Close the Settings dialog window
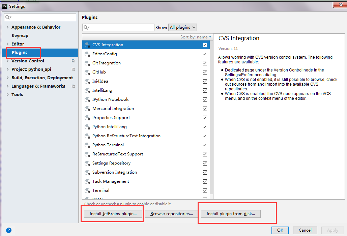This screenshot has width=347, height=236. pos(341,5)
